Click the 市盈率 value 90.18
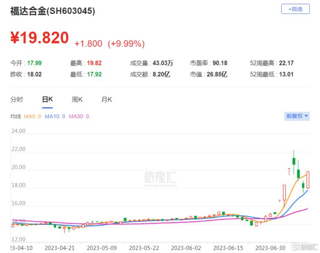The width and height of the screenshot is (320, 253). 220,63
